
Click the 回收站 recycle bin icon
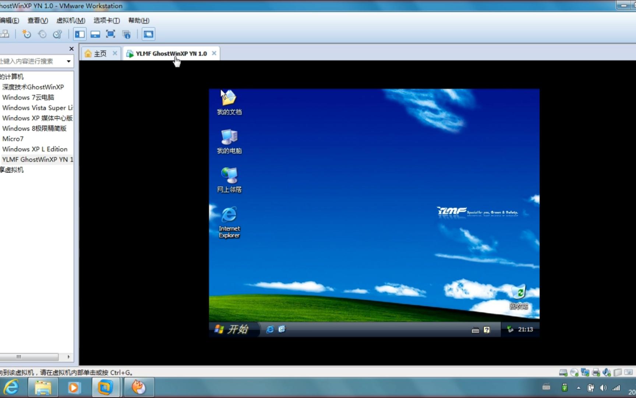(519, 297)
